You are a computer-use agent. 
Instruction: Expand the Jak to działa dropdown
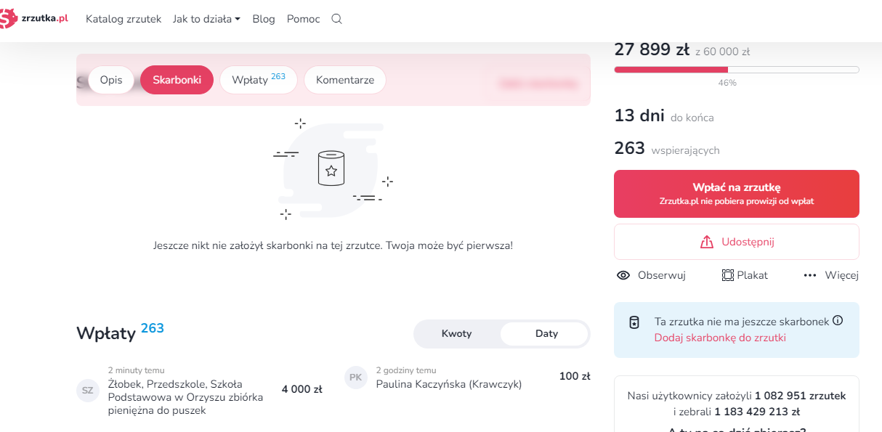pos(206,19)
